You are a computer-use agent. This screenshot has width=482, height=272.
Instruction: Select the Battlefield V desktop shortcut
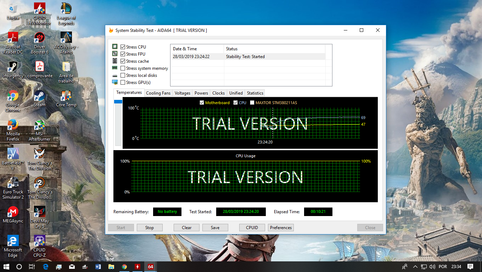[x=13, y=159]
